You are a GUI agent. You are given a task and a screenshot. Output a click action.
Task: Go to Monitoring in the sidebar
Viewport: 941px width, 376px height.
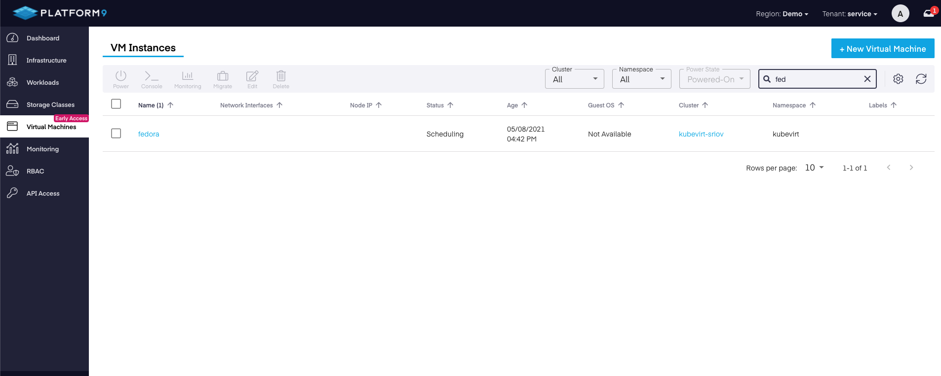click(x=42, y=149)
